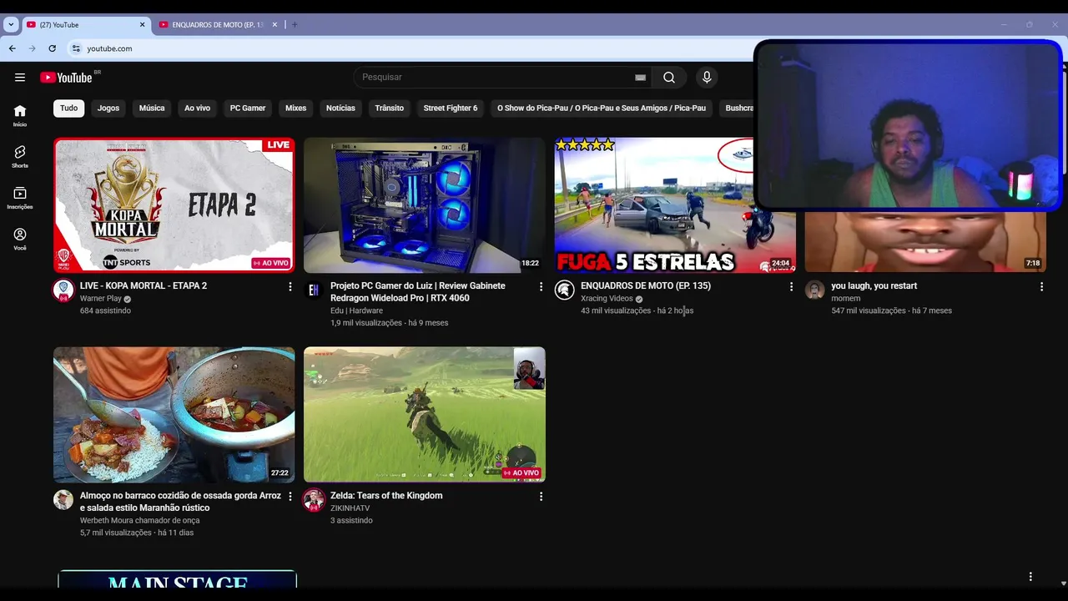Open title Zelda: Tears of the Kingdom
This screenshot has height=601, width=1068.
386,495
